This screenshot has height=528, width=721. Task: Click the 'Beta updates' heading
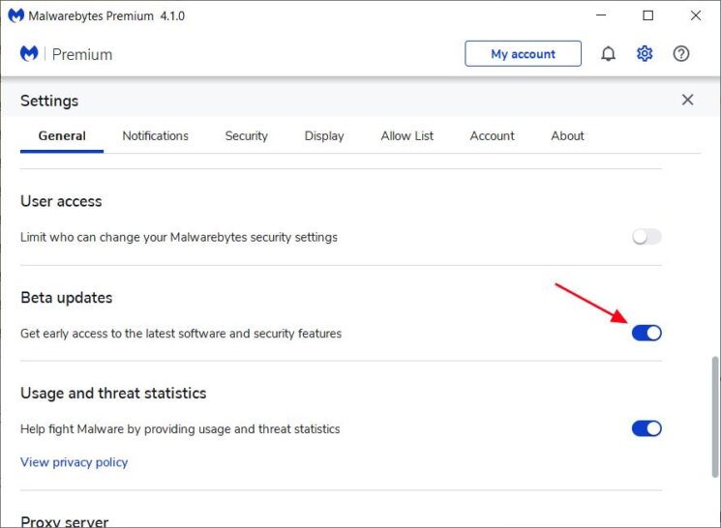pos(66,297)
